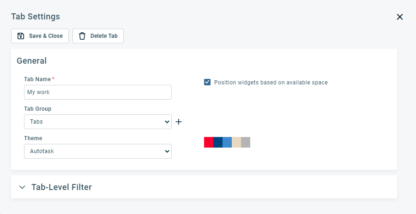The width and height of the screenshot is (416, 214).
Task: Click the Position widgets label text
Action: pyautogui.click(x=271, y=83)
